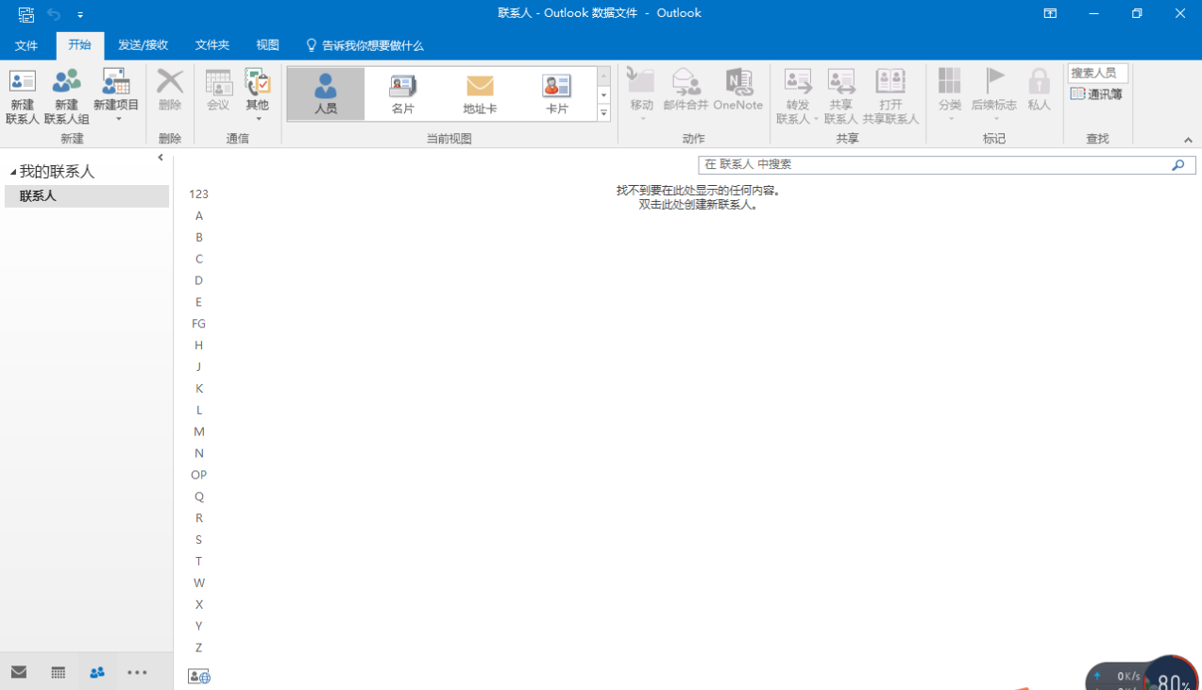1202x690 pixels.
Task: Select the 人员 view
Action: click(x=326, y=93)
